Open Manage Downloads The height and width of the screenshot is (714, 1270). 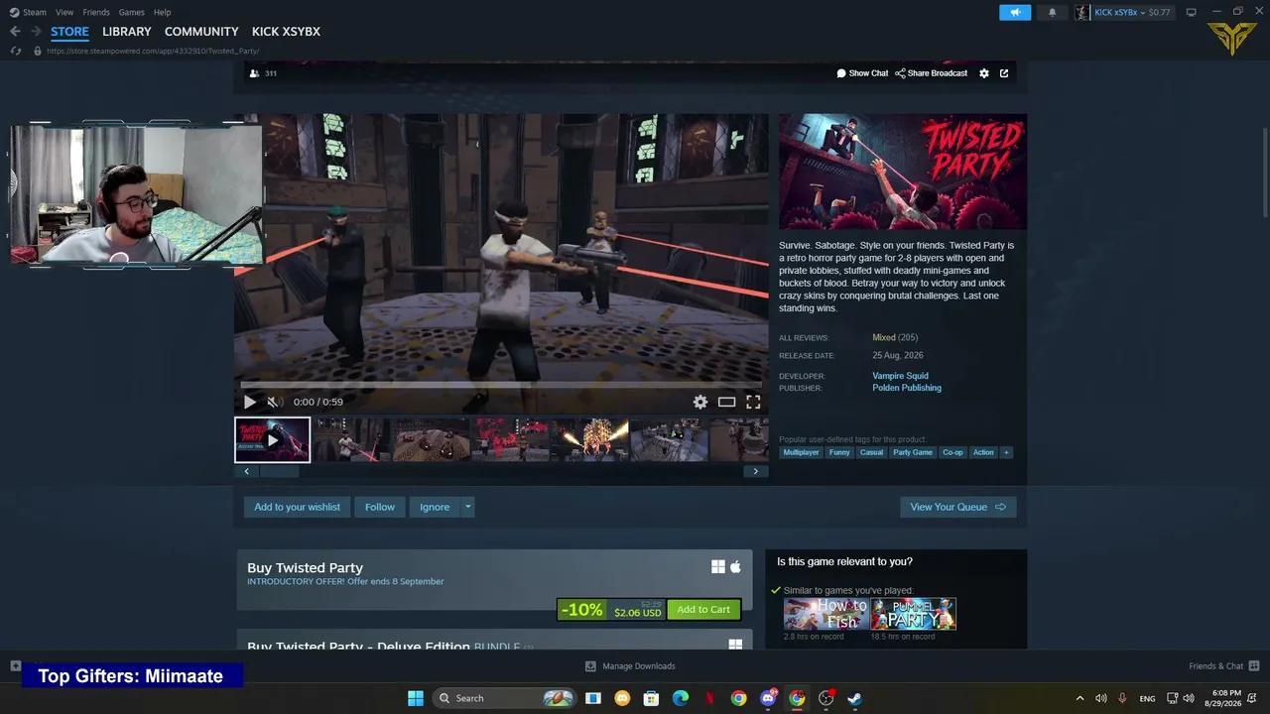(x=630, y=666)
